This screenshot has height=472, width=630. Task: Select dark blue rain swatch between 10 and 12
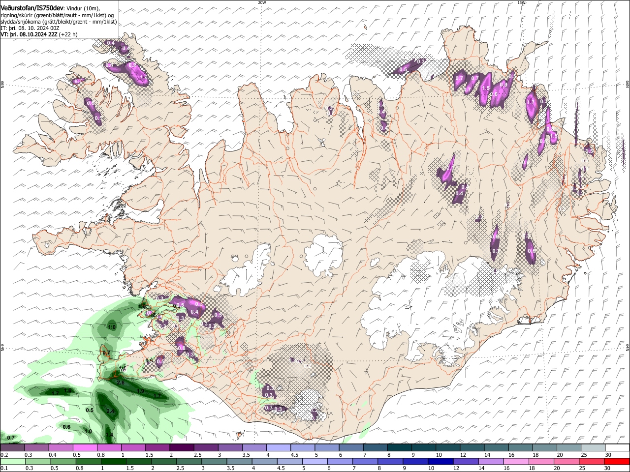point(441,462)
